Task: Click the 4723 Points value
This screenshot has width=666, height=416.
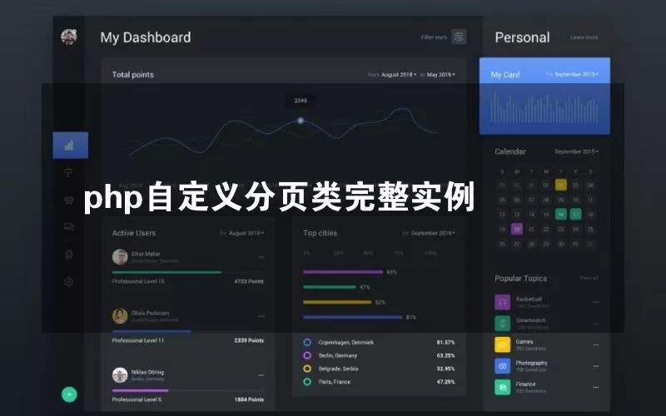Action: click(x=249, y=281)
